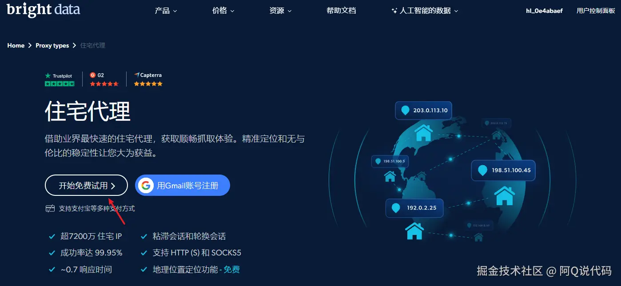Click the checkmark beside 地理位置定位功能
Viewport: 621px width, 286px height.
pyautogui.click(x=144, y=270)
